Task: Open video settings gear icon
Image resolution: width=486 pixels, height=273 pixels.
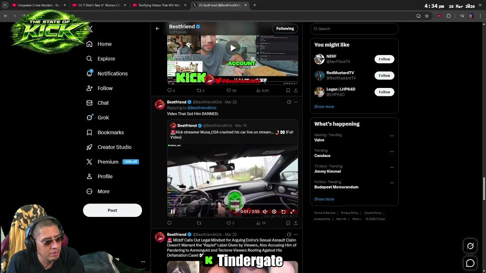Action: coord(274,212)
